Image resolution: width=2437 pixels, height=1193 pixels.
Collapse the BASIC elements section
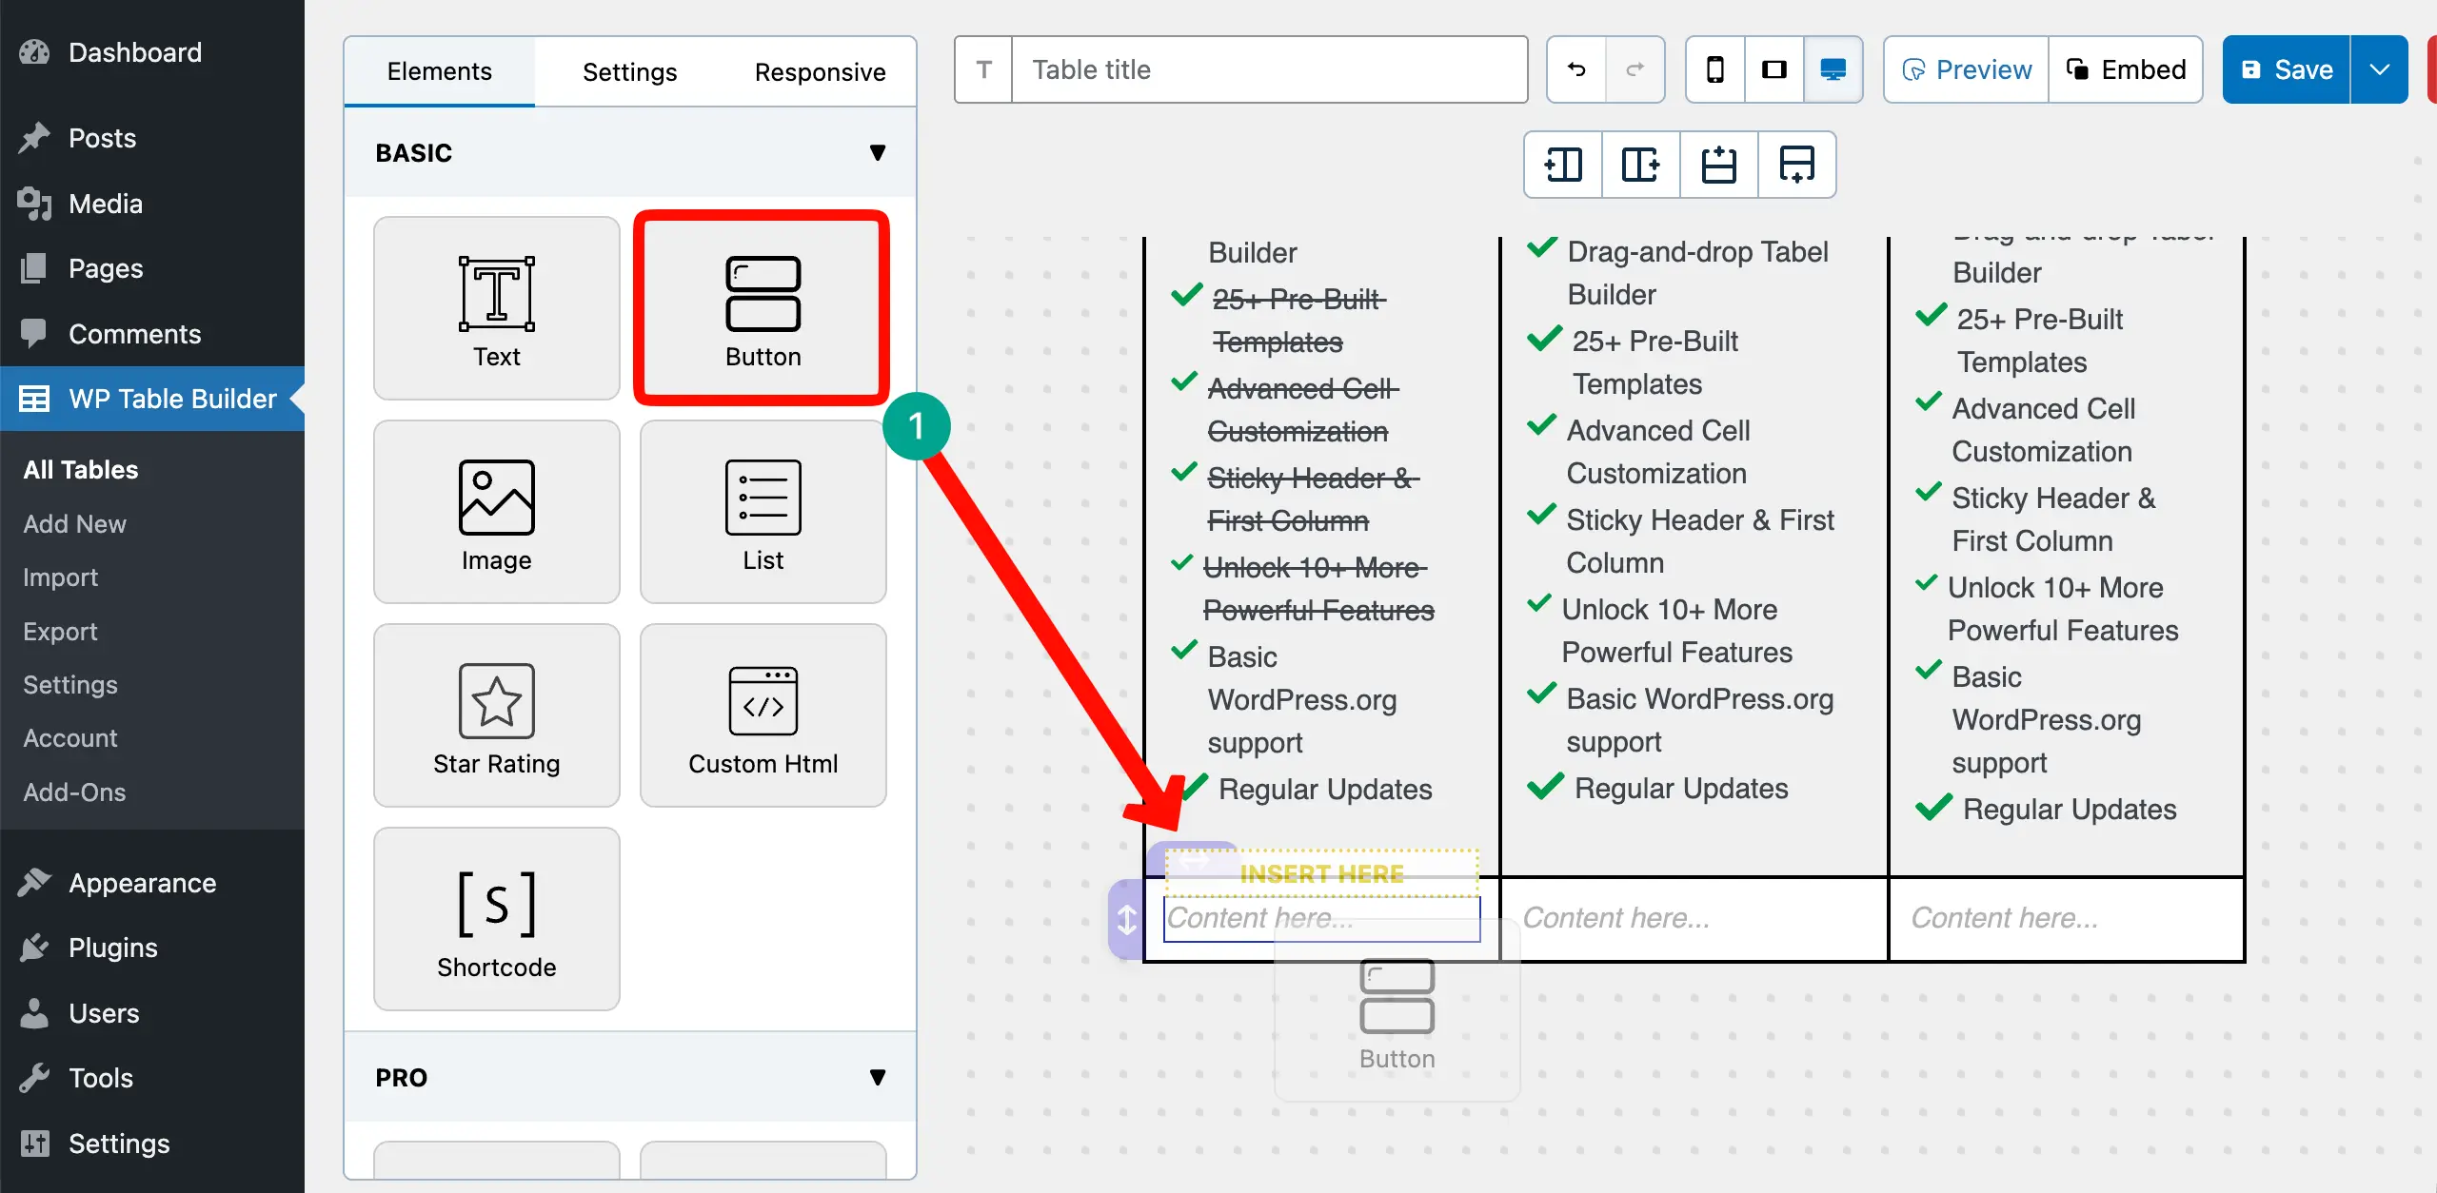877,152
